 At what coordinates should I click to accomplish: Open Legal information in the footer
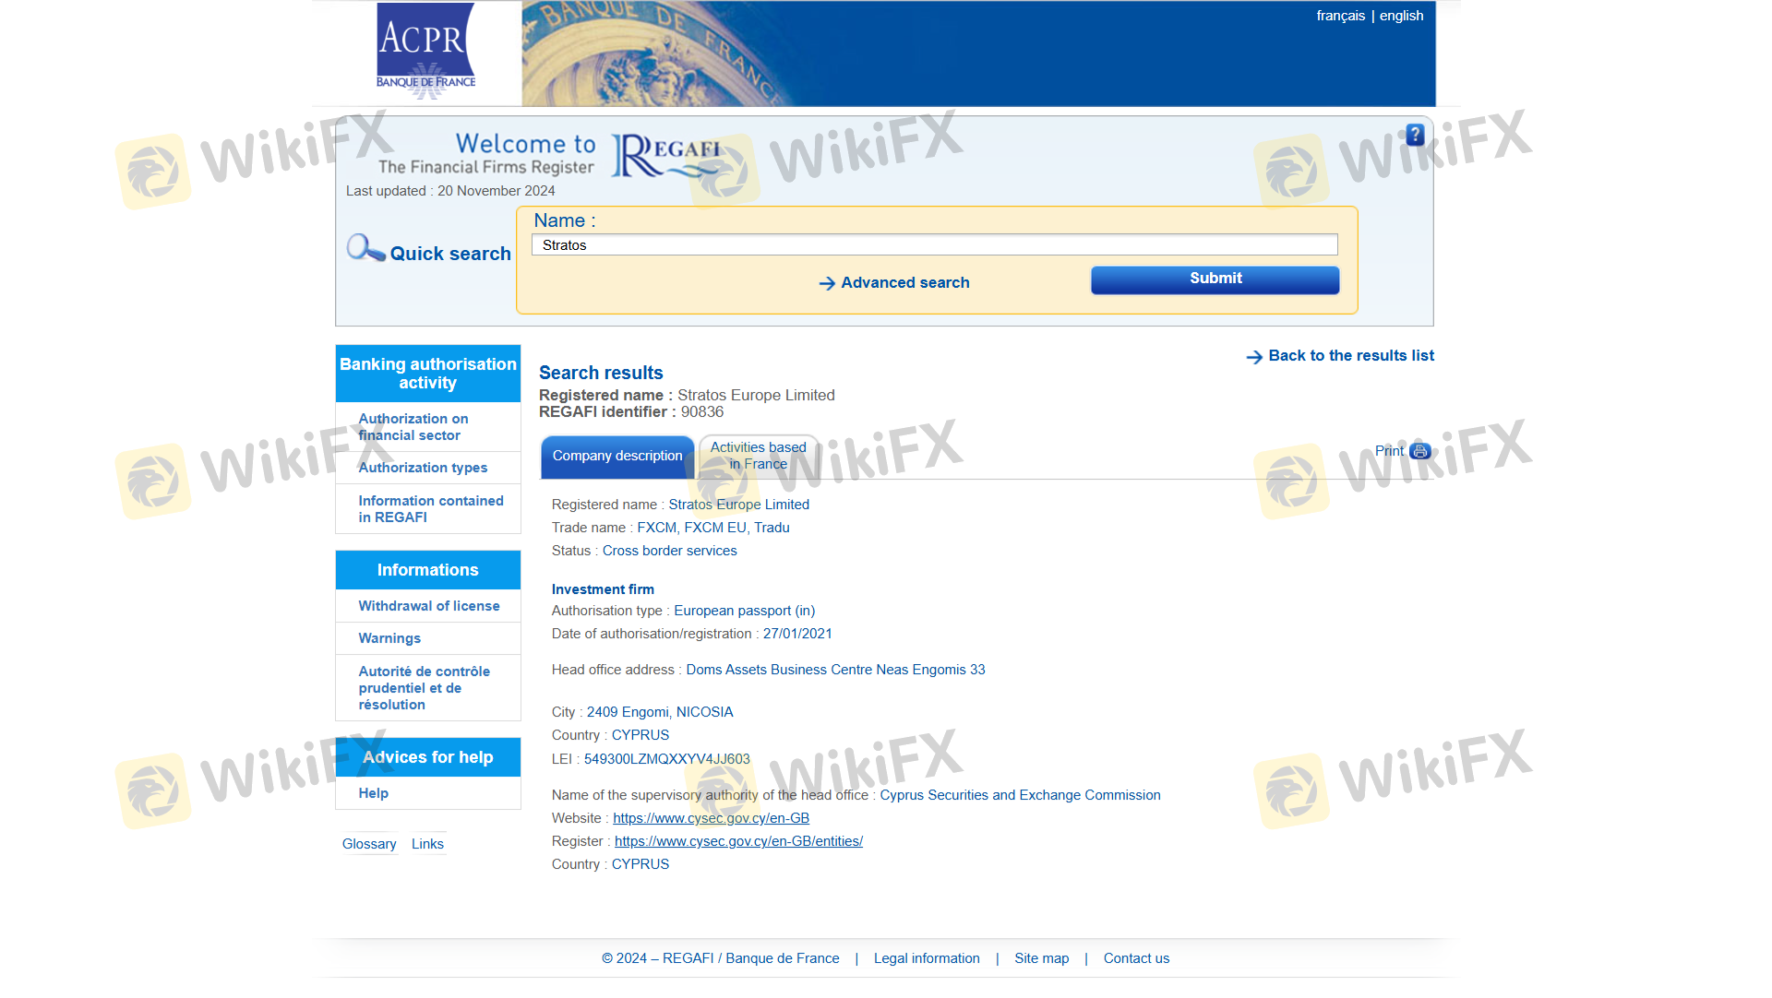click(x=927, y=958)
